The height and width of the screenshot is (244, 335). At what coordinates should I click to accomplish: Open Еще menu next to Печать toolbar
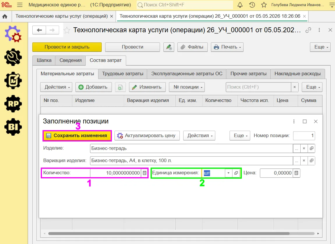pos(320,47)
